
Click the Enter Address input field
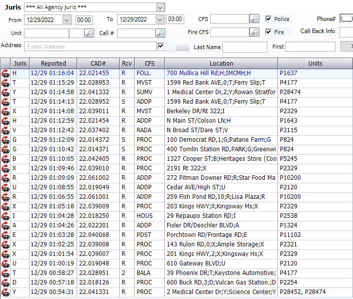coord(90,47)
